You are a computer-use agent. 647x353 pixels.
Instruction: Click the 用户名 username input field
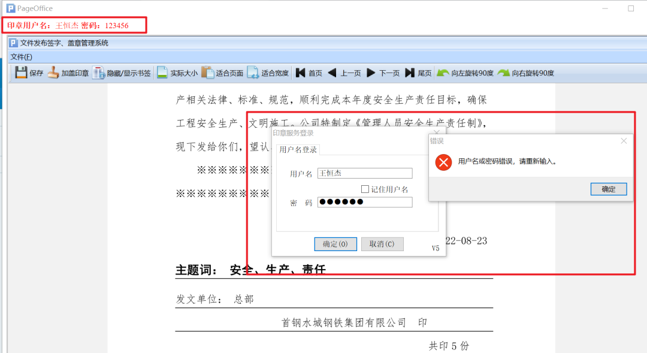click(x=364, y=173)
